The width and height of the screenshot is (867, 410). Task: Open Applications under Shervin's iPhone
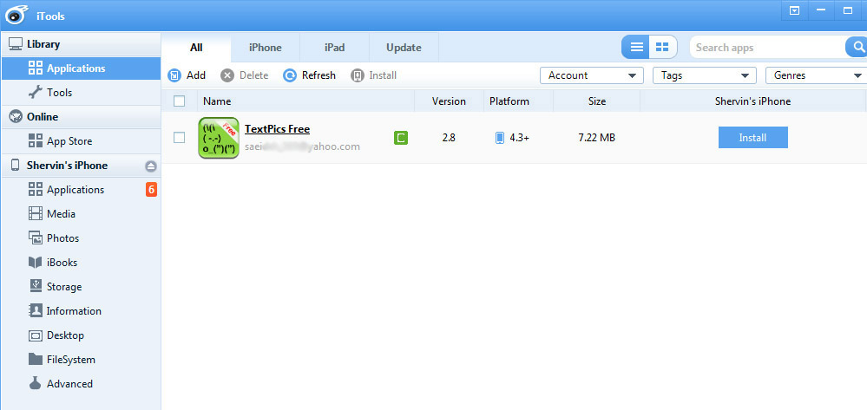click(x=81, y=190)
